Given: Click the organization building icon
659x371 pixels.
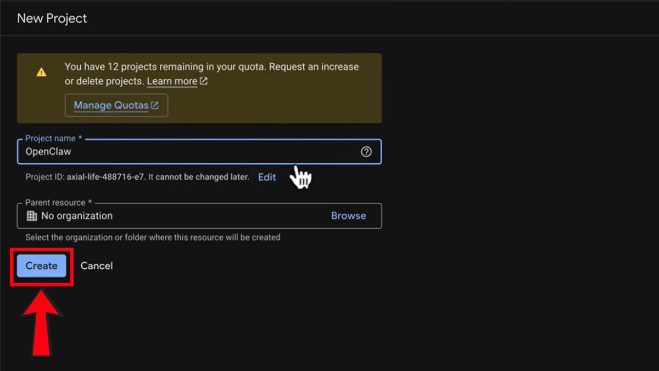Looking at the screenshot, I should [32, 216].
